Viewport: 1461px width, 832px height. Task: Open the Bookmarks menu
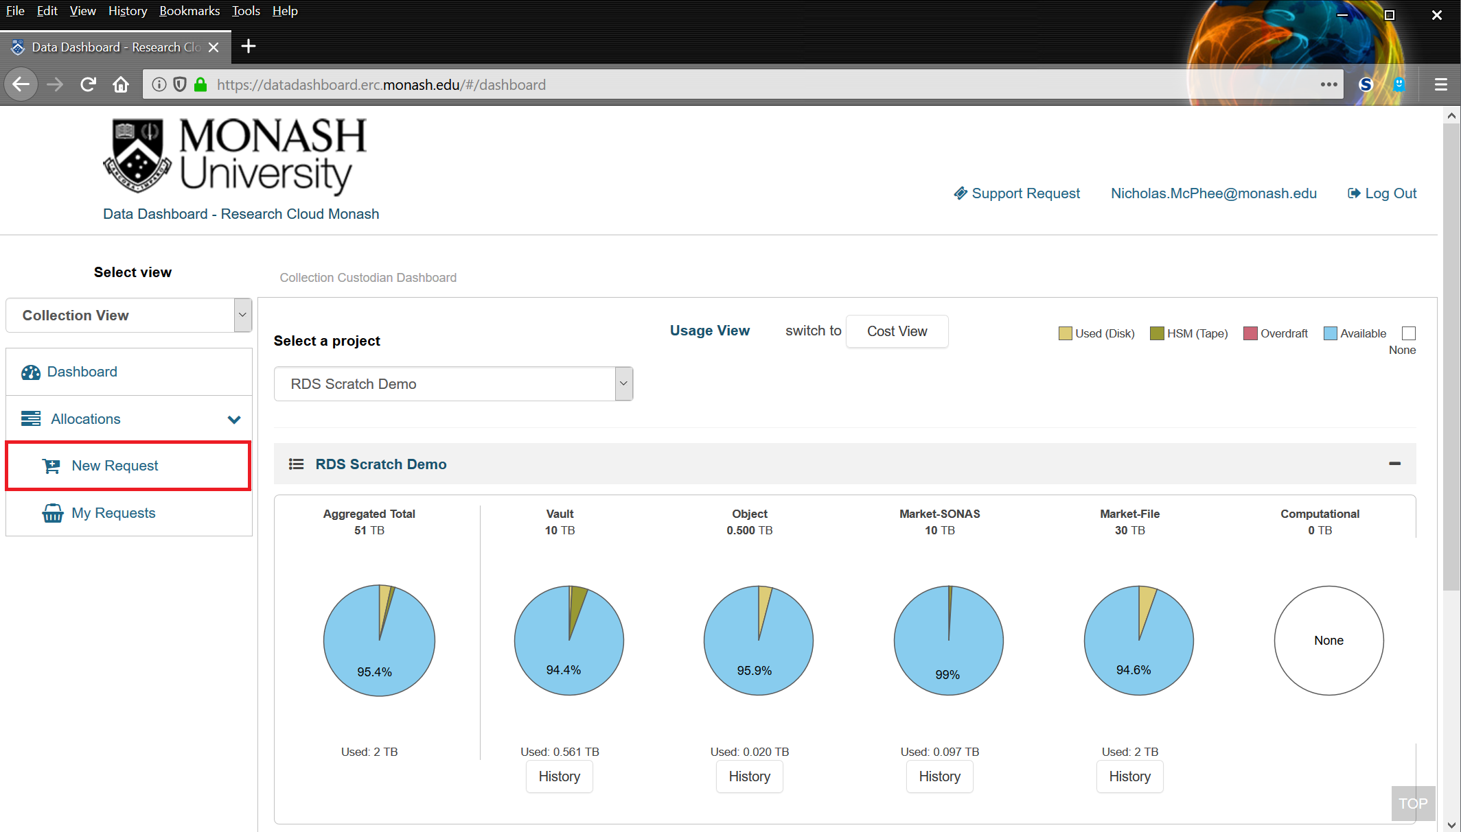(x=189, y=11)
